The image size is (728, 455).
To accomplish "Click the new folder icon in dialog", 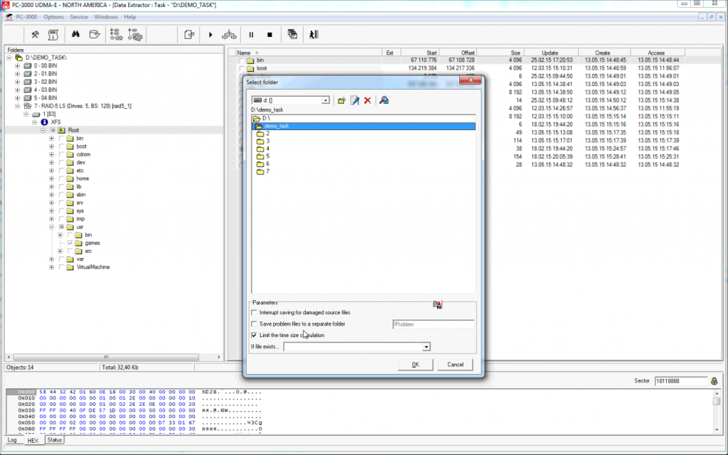I will 341,101.
